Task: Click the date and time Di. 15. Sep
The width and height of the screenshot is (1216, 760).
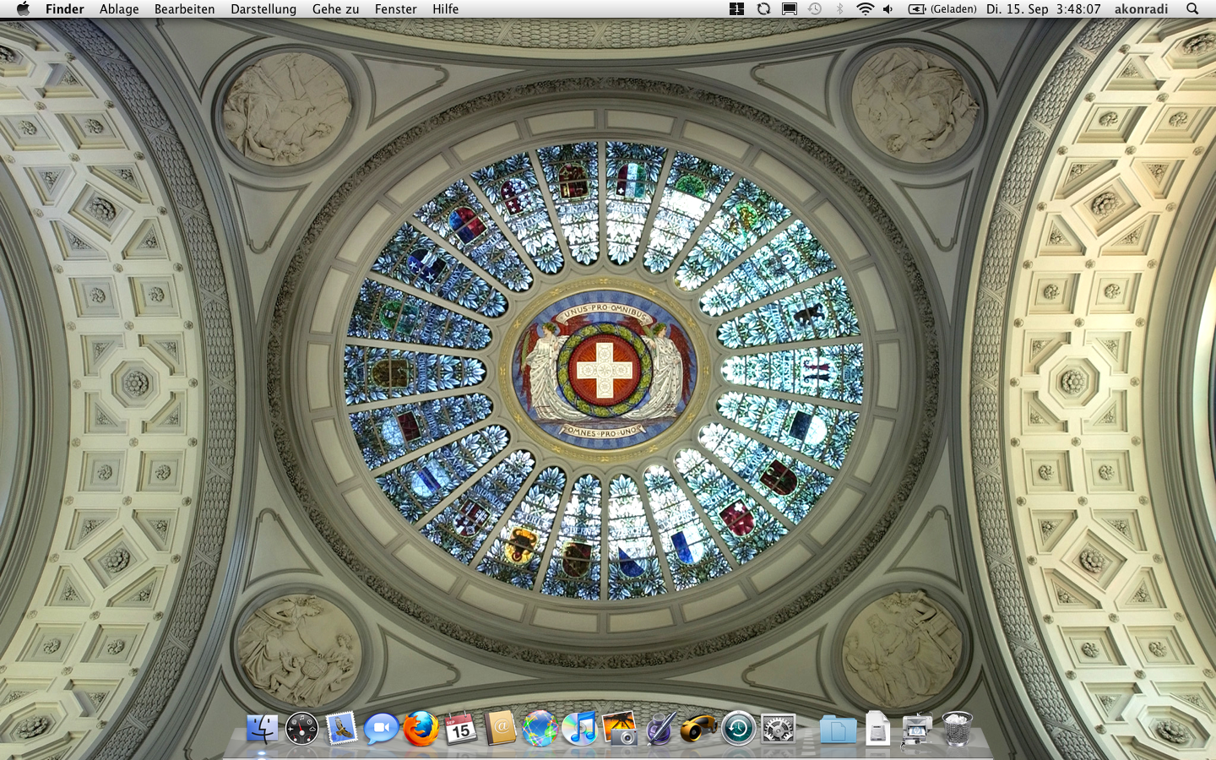Action: pyautogui.click(x=1044, y=8)
